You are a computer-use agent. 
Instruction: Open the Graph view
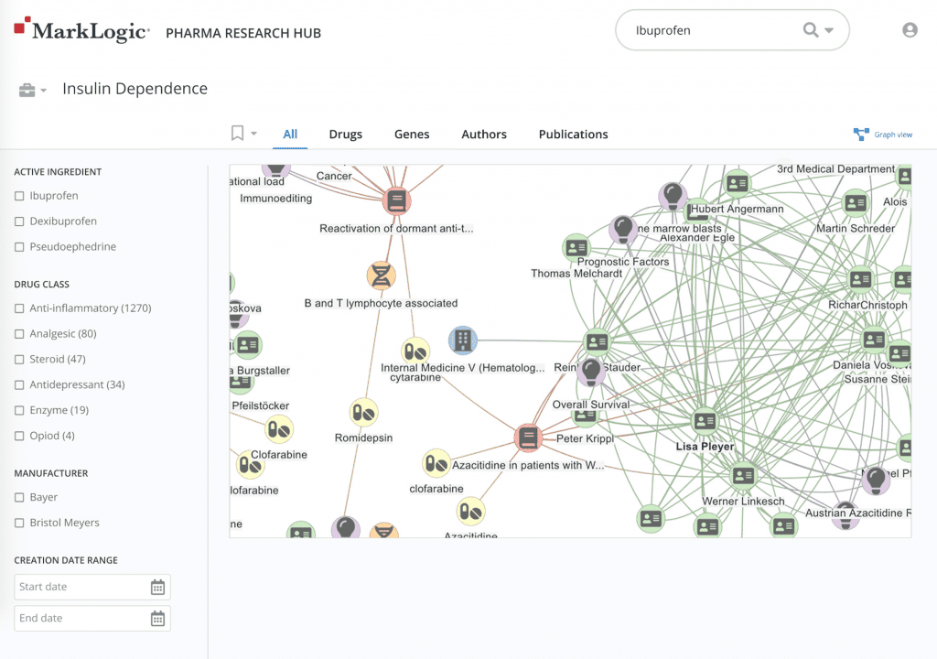coord(882,134)
